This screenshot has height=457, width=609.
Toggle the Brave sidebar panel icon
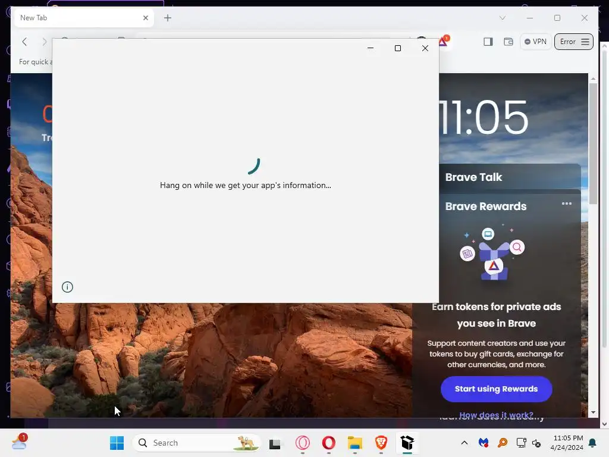coord(488,42)
